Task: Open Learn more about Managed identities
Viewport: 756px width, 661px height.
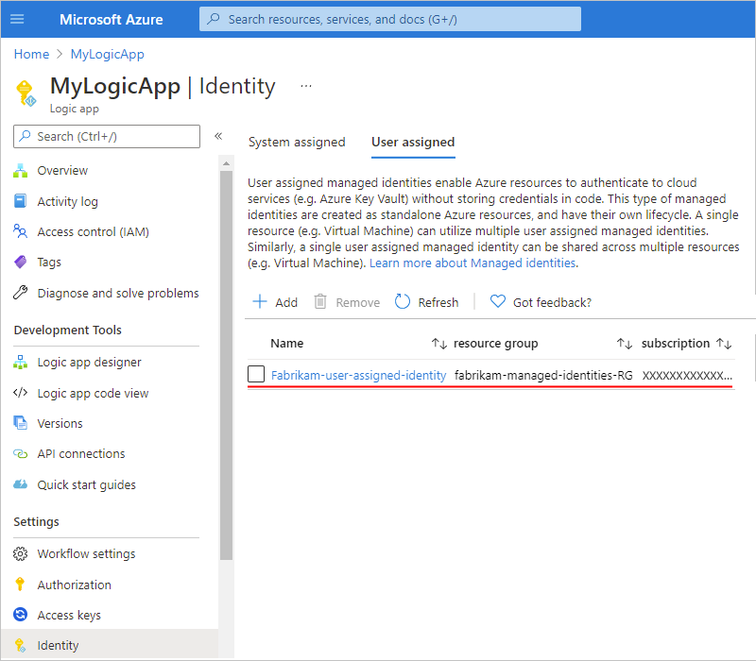Action: pos(472,263)
